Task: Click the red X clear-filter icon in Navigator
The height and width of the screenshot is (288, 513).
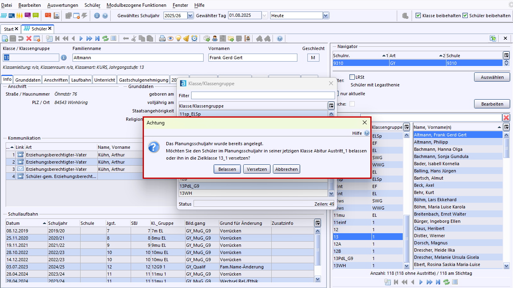Action: 506,118
